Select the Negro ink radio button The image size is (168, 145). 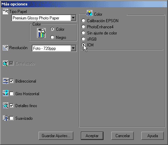[x=52, y=37]
